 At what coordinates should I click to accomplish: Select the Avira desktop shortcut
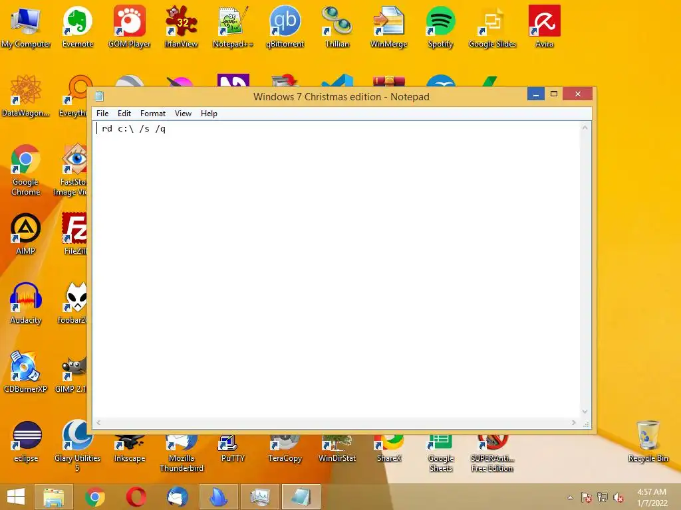(544, 27)
